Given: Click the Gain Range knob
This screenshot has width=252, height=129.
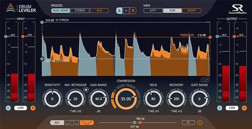Looking at the screenshot, I should (98, 99).
